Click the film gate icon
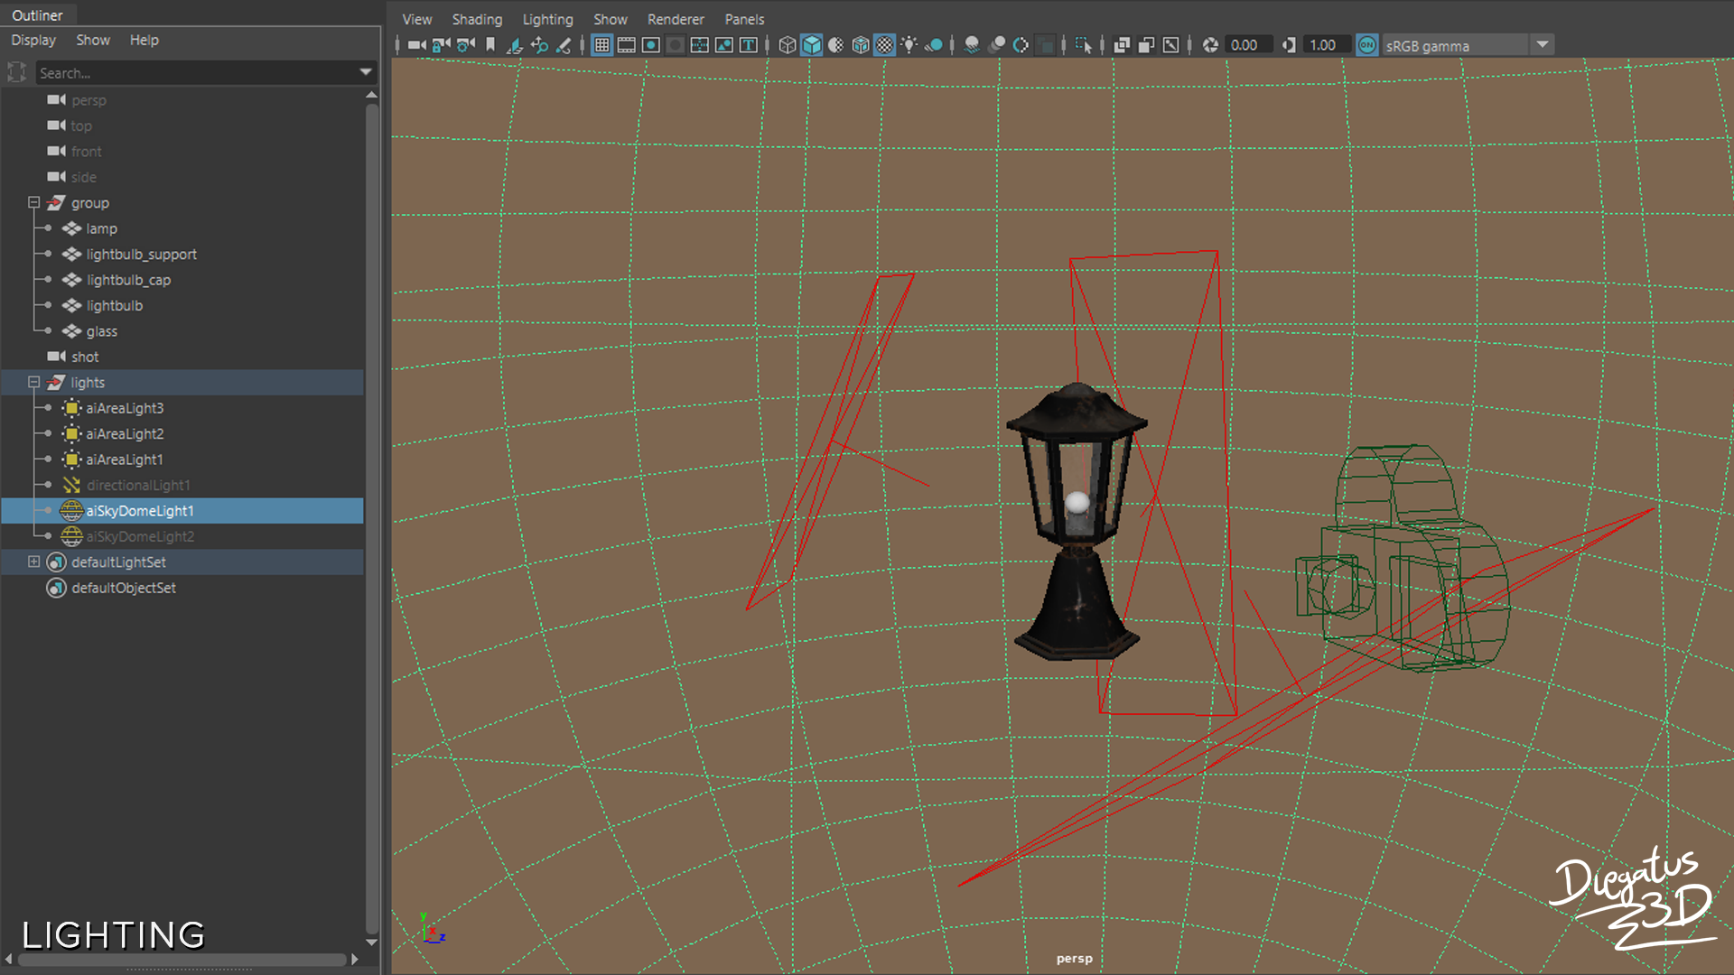The width and height of the screenshot is (1734, 975). pyautogui.click(x=627, y=45)
